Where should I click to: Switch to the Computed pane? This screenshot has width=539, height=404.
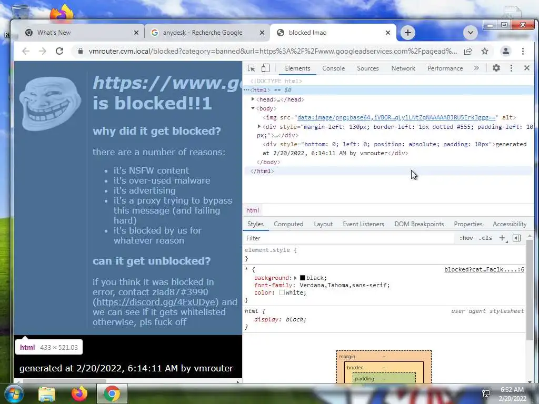(288, 224)
